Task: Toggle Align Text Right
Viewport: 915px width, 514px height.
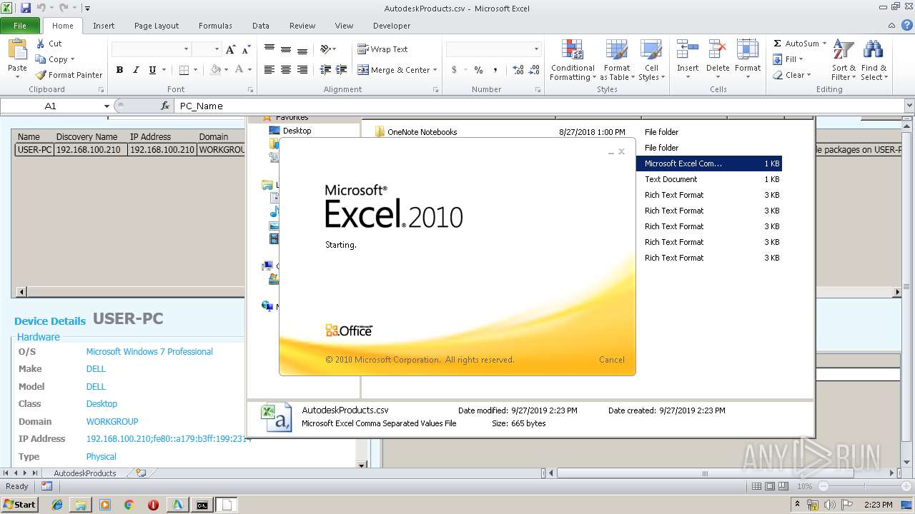Action: 302,70
